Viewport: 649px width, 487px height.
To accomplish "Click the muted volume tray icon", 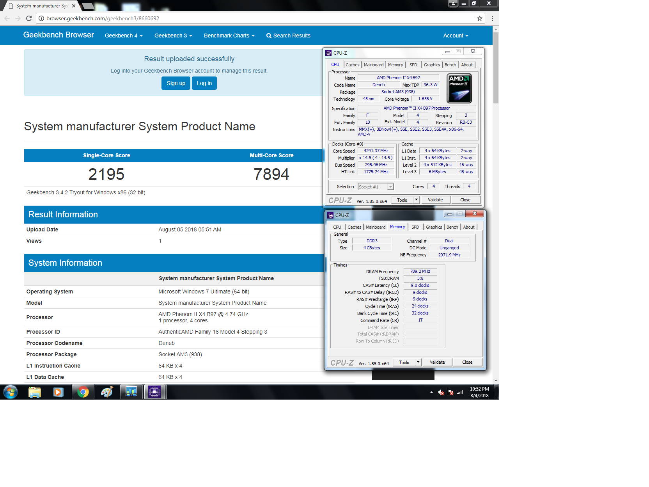I will click(441, 392).
